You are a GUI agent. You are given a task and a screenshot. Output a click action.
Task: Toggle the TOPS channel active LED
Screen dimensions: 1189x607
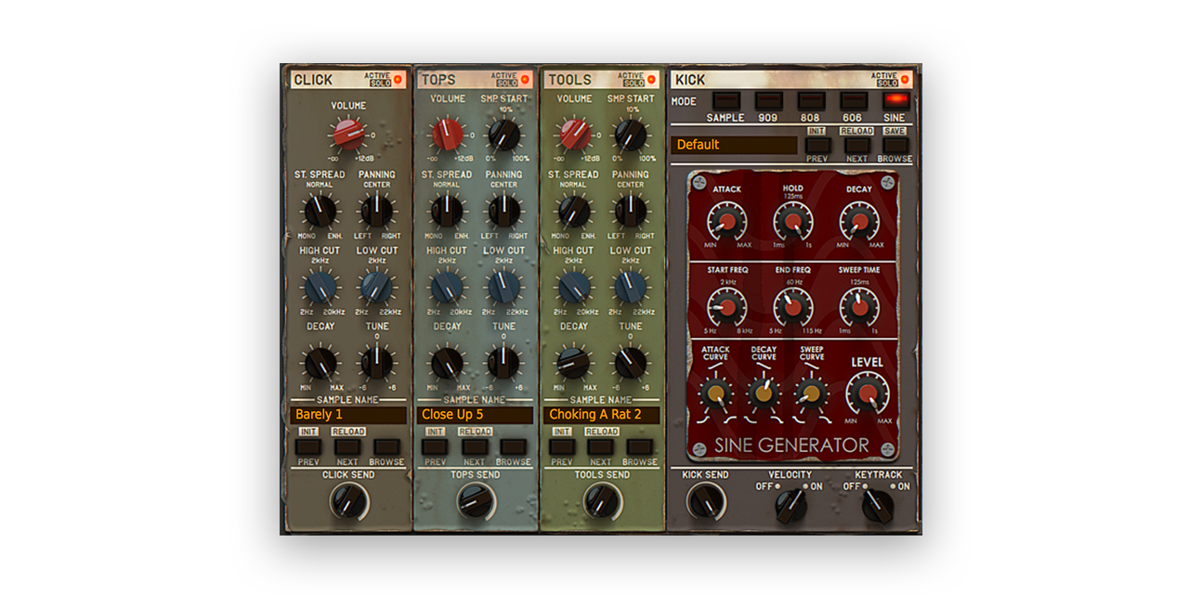526,80
